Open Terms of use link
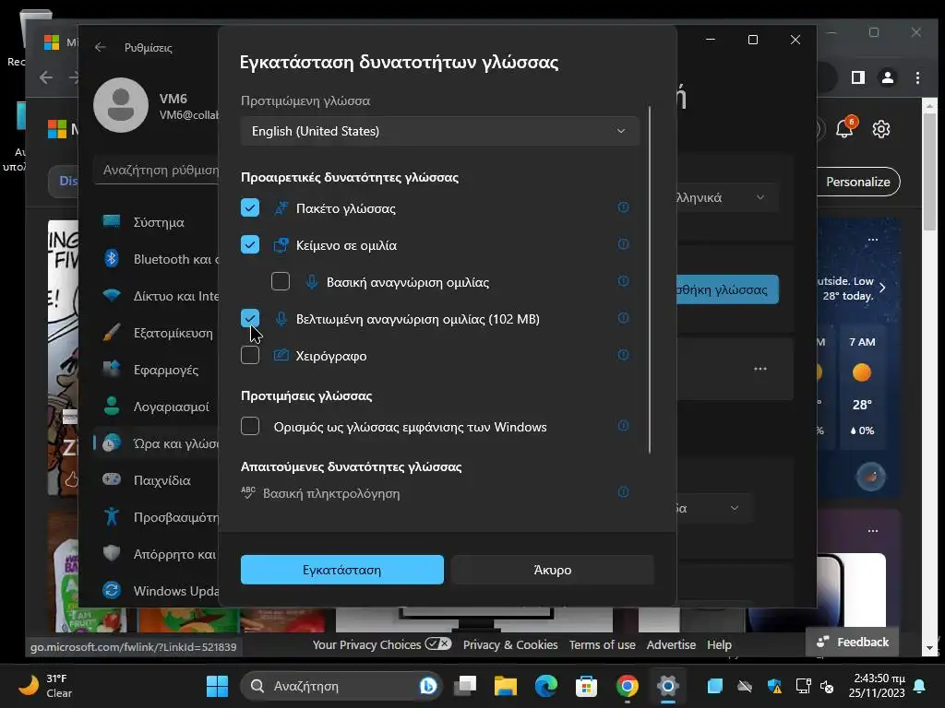Image resolution: width=945 pixels, height=708 pixels. (x=602, y=644)
